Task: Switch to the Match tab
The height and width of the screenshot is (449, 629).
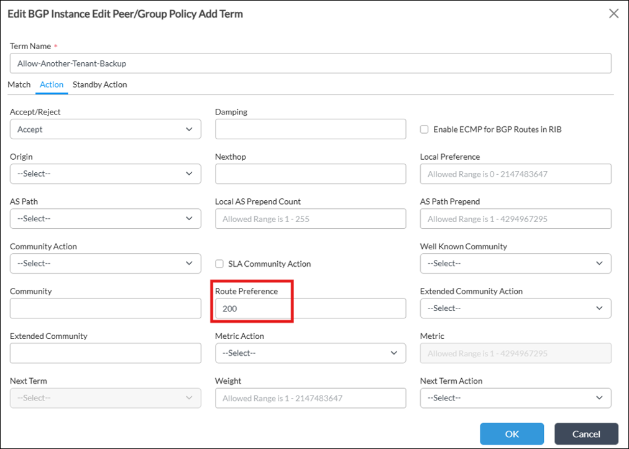Action: point(19,85)
